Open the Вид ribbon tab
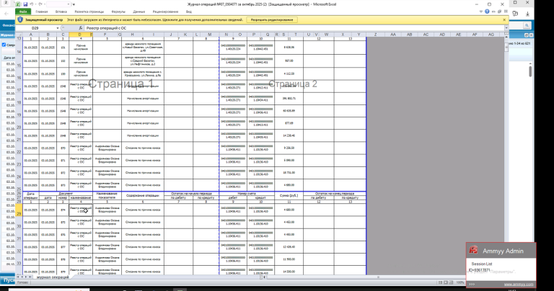 click(x=189, y=12)
